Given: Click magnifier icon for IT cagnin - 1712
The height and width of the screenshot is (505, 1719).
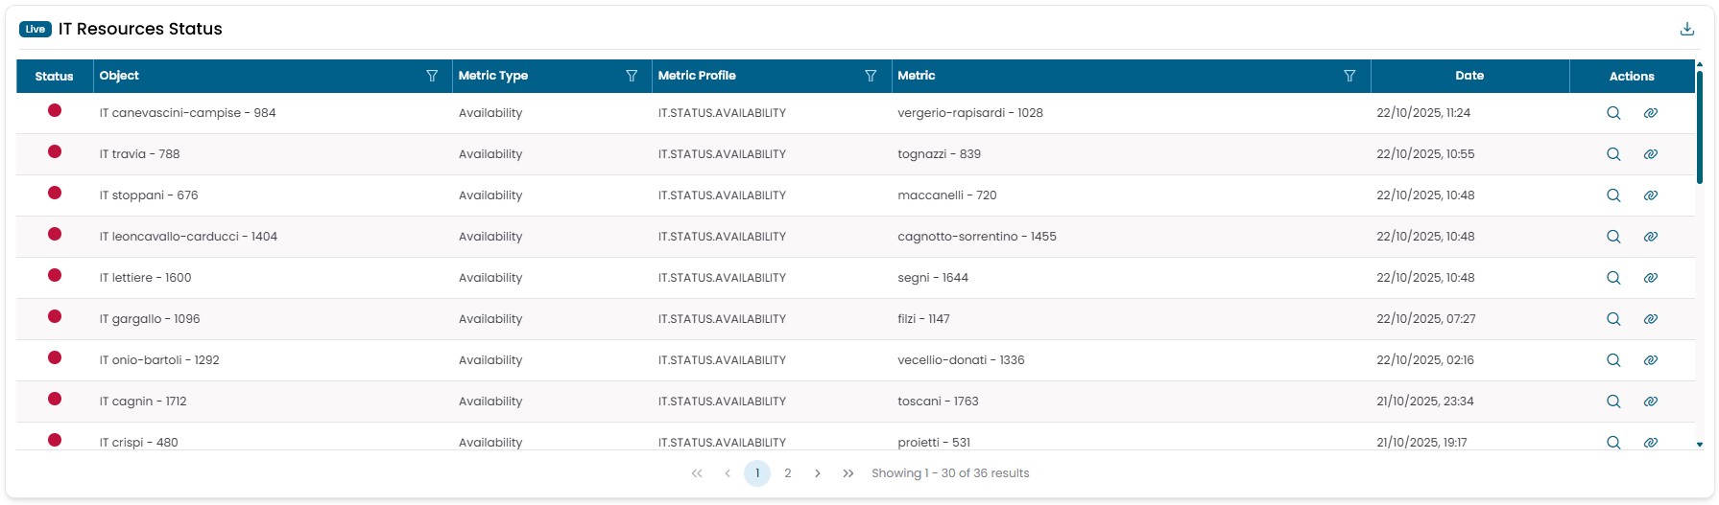Looking at the screenshot, I should [x=1613, y=402].
